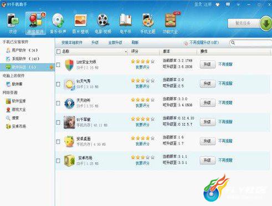Toggle the select-all checkbox beside 名称
Image resolution: width=272 pixels, height=206 pixels.
[x=58, y=51]
